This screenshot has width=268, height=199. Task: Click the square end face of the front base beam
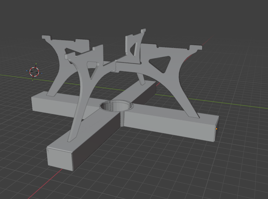[60, 160]
